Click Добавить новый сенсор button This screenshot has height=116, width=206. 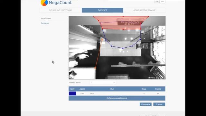(117, 98)
